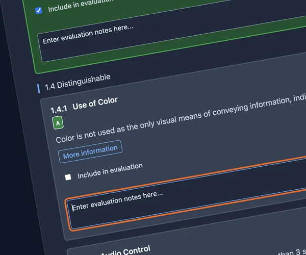Image resolution: width=306 pixels, height=255 pixels.
Task: Click the 1.4 Distinguishable section heading
Action: coord(78,82)
